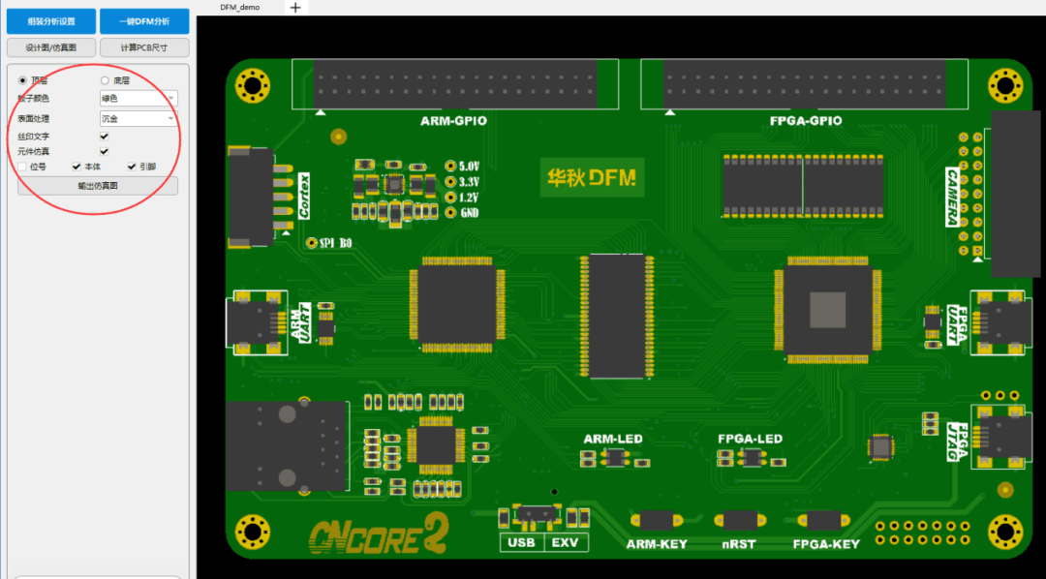Click the 华秋 DFM logo on the board

coord(592,177)
